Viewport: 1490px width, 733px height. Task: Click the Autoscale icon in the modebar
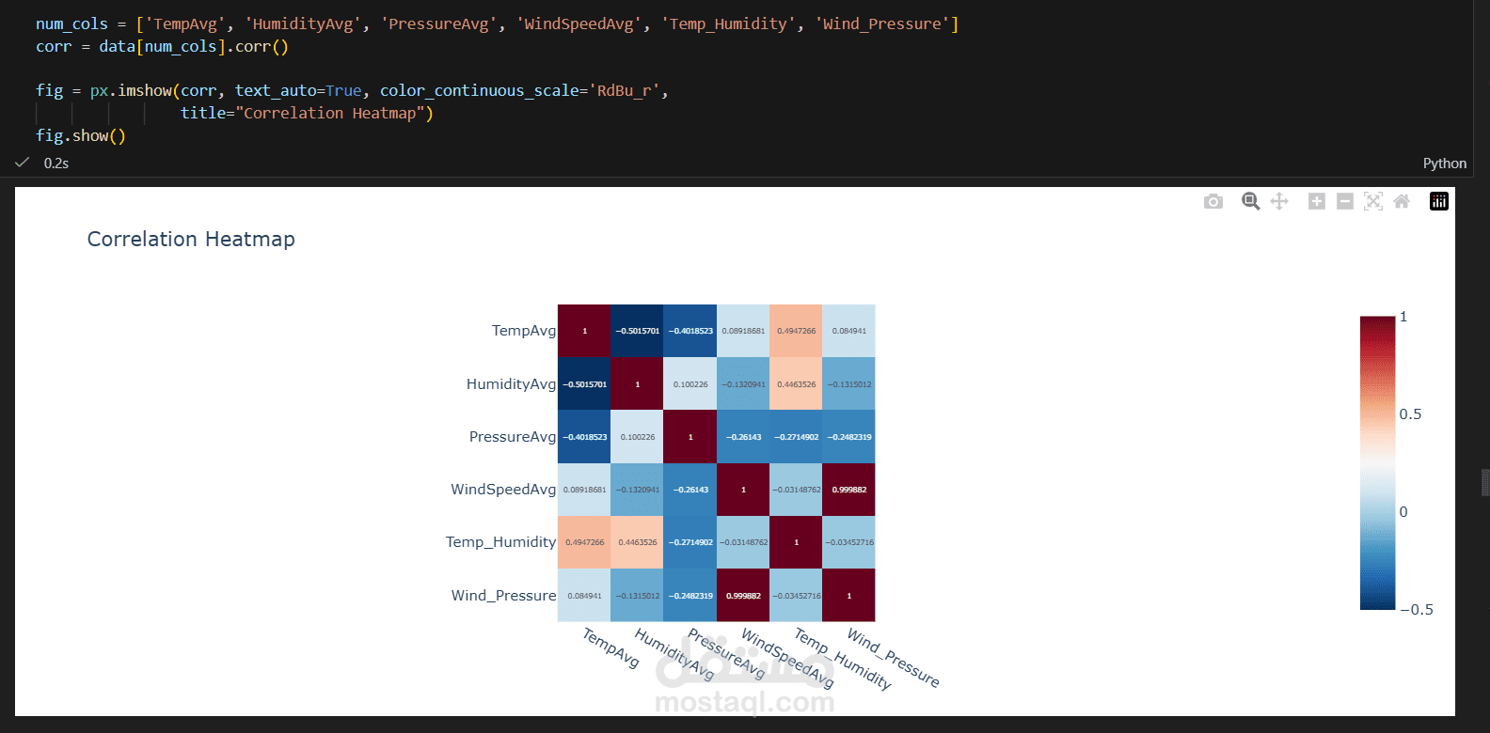[x=1373, y=201]
